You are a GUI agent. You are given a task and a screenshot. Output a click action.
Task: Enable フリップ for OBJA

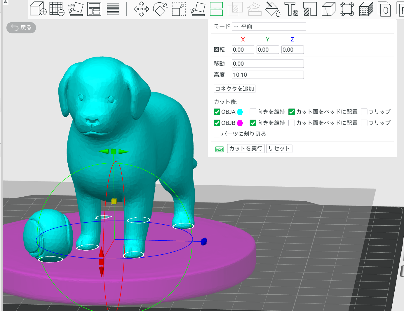pyautogui.click(x=364, y=112)
